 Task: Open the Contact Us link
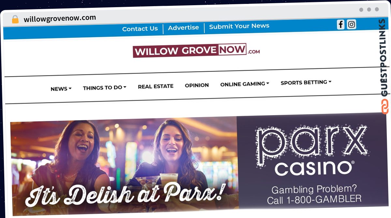point(140,29)
